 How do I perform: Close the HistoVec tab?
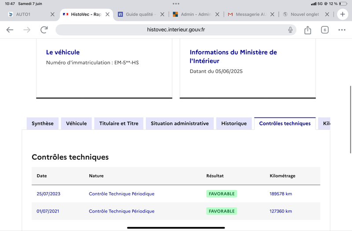(x=107, y=15)
